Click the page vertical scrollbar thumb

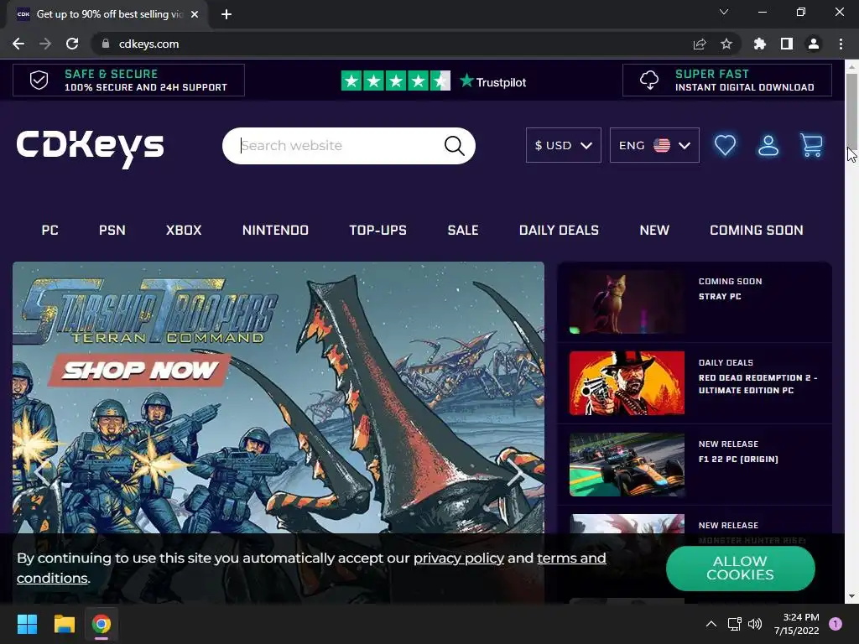[x=851, y=110]
